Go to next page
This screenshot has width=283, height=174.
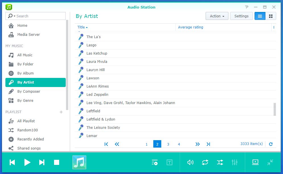198,144
